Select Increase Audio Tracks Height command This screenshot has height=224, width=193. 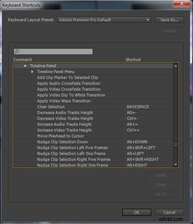[x=64, y=124]
